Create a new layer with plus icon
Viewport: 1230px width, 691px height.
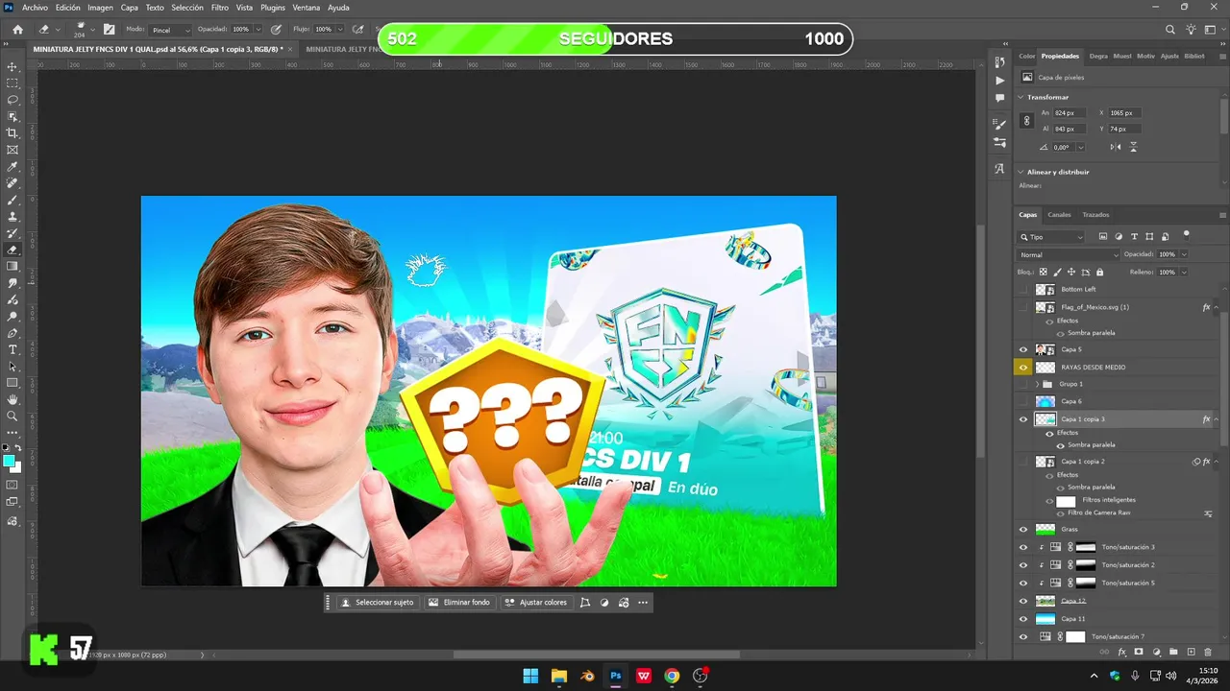(1191, 652)
